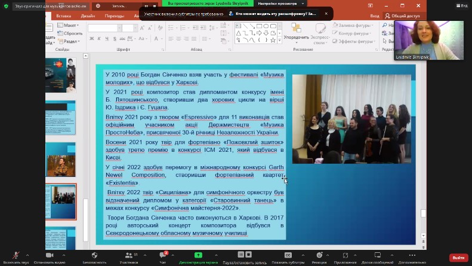The width and height of the screenshot is (472, 266).
Task: Open the More options ellipsis
Action: coord(412,255)
